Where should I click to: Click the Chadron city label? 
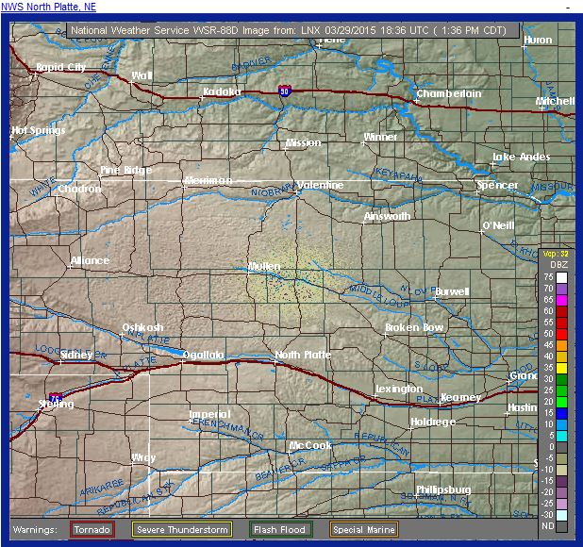click(79, 189)
